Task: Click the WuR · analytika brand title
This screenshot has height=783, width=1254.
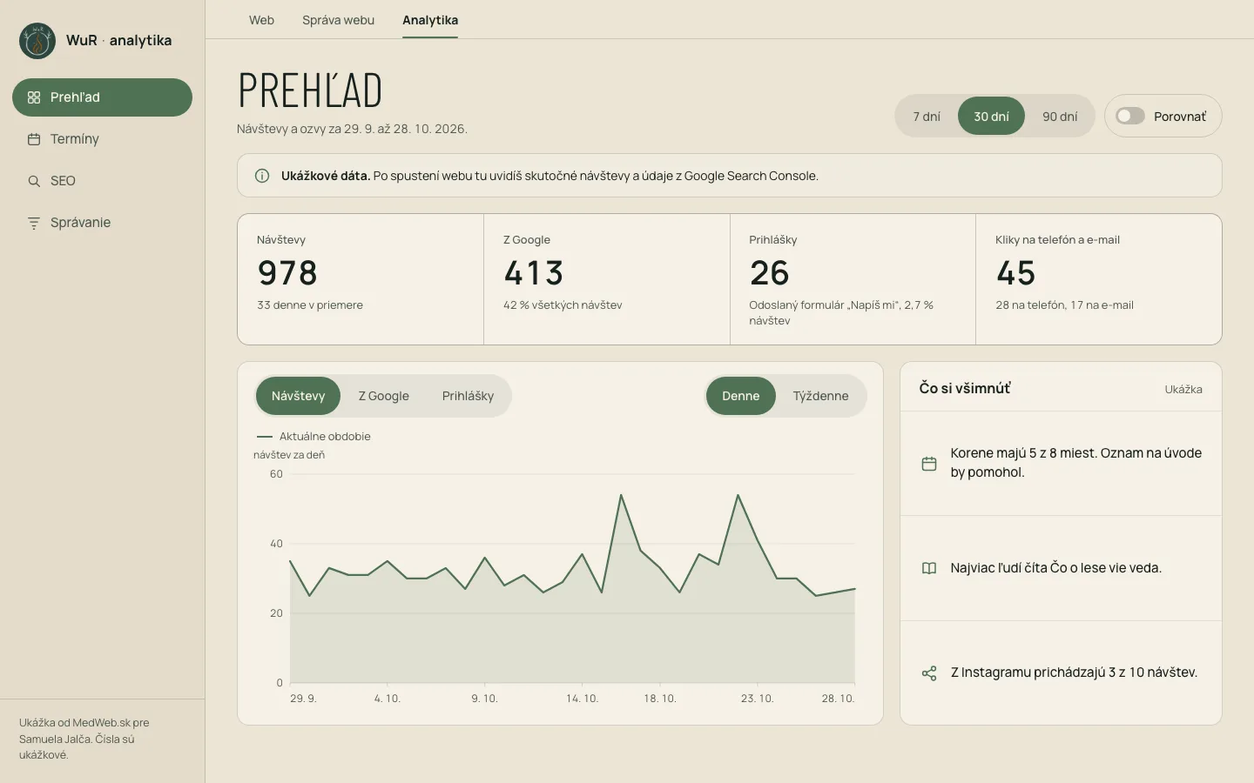Action: (x=118, y=41)
